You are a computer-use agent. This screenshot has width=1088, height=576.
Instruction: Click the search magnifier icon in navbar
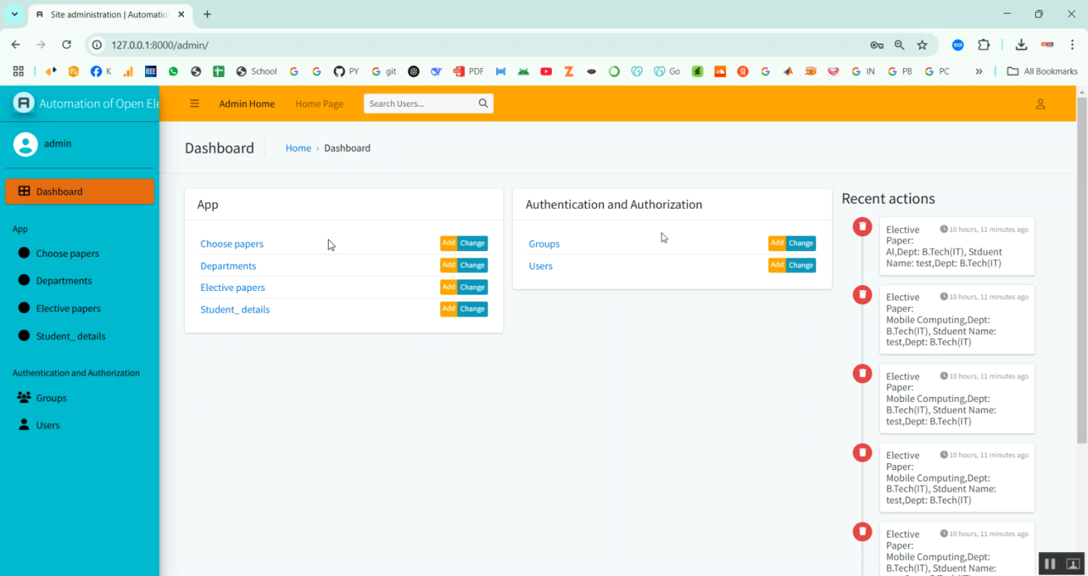(x=483, y=104)
